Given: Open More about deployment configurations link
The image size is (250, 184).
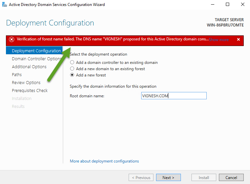Looking at the screenshot, I should 104,161.
